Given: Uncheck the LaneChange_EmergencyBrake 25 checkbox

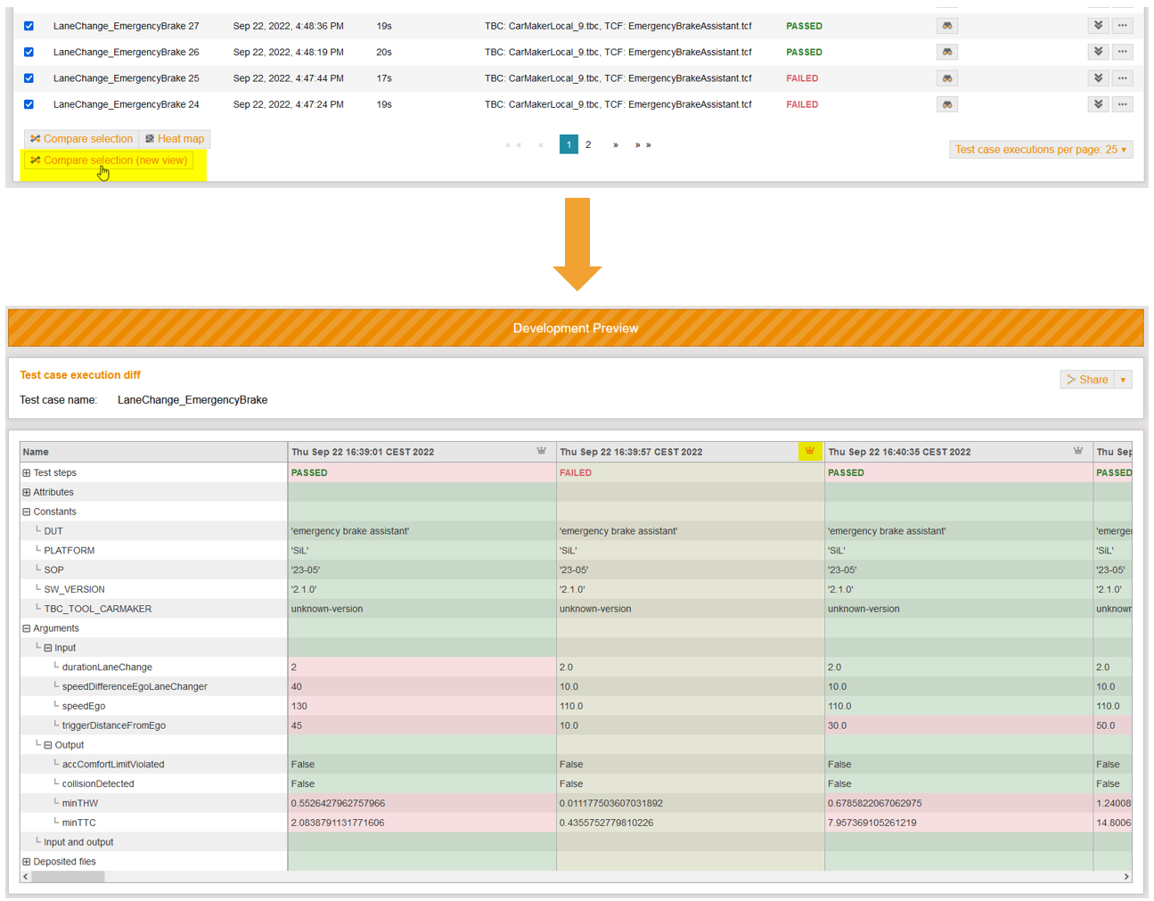Looking at the screenshot, I should click(x=29, y=78).
